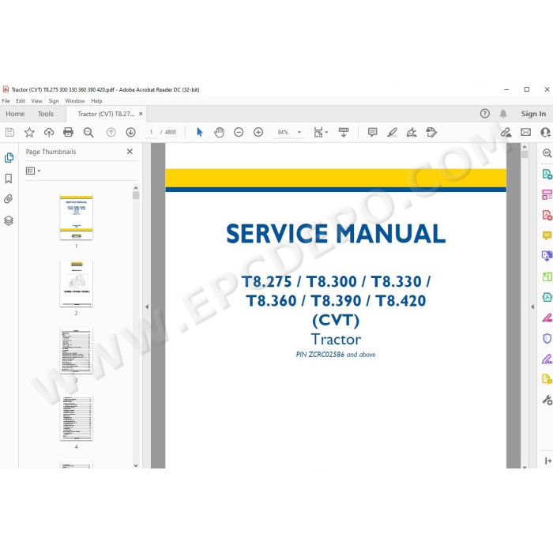
Task: Switch to the Home tab
Action: [x=15, y=114]
